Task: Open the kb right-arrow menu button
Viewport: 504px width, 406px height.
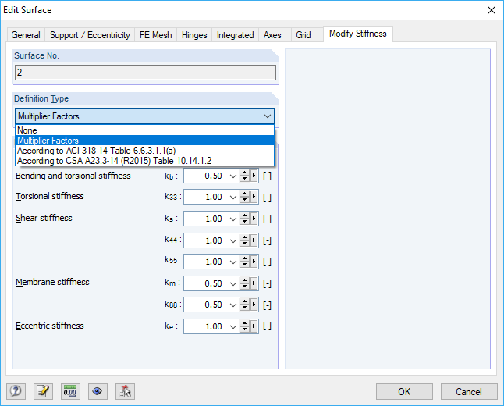Action: coord(254,176)
